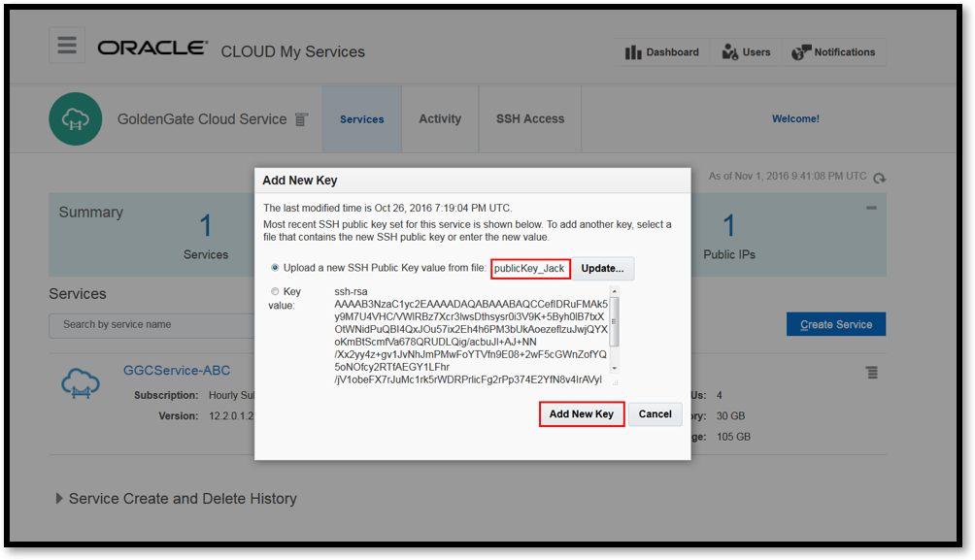This screenshot has height=560, width=975.
Task: Click the menu icon beside GoldenGate Cloud Service
Action: coord(302,119)
